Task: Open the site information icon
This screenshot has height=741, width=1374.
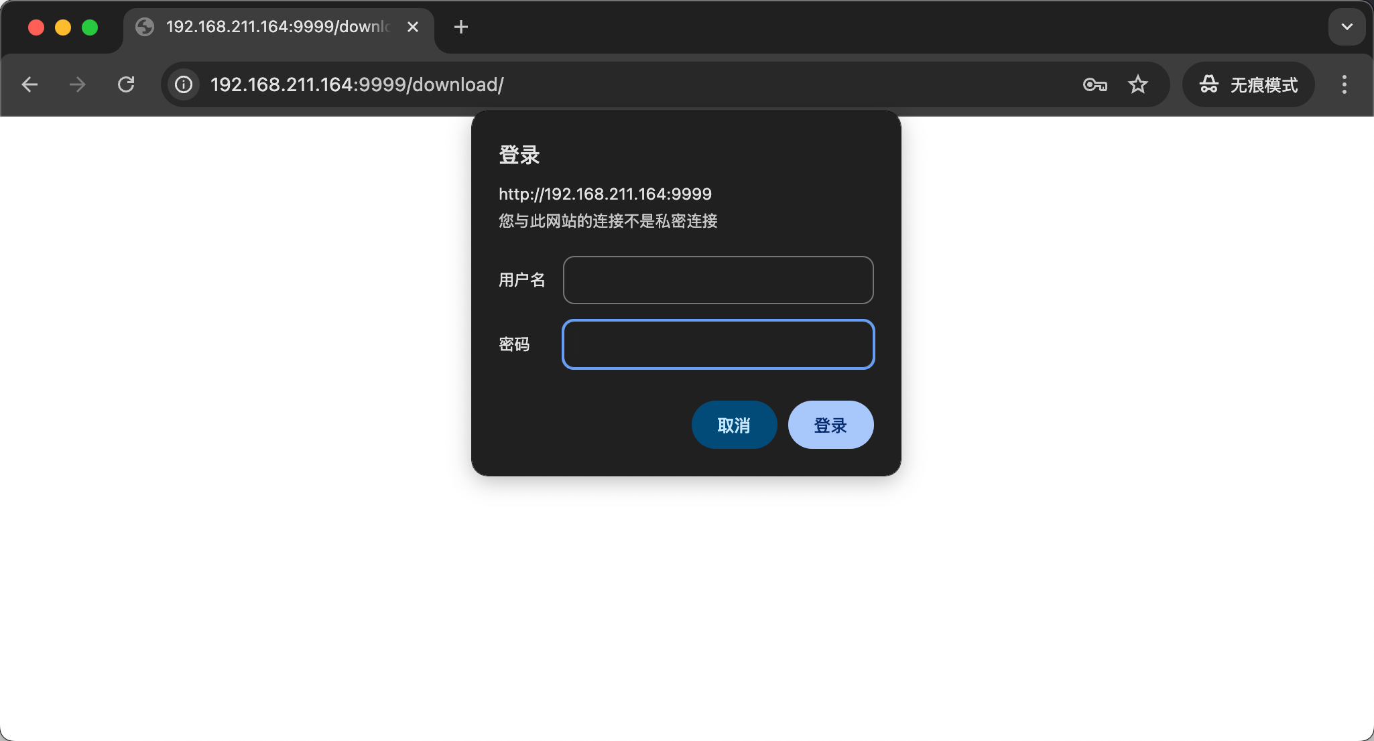Action: (x=184, y=84)
